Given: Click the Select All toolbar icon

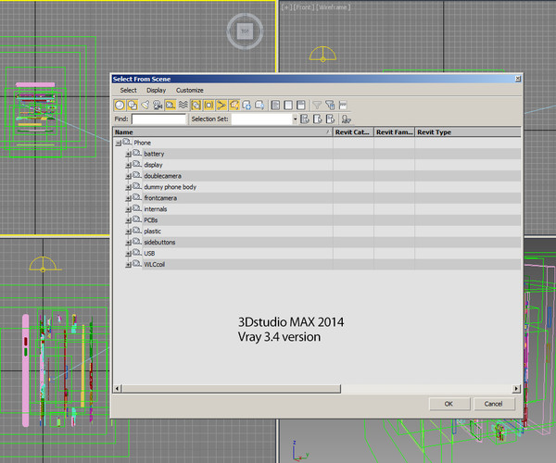Looking at the screenshot, I should pyautogui.click(x=275, y=105).
